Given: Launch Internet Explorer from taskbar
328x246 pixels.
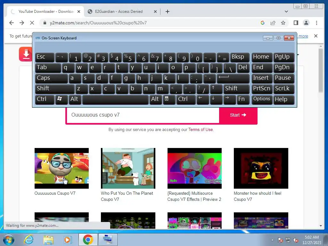Looking at the screenshot, I should tap(29, 240).
